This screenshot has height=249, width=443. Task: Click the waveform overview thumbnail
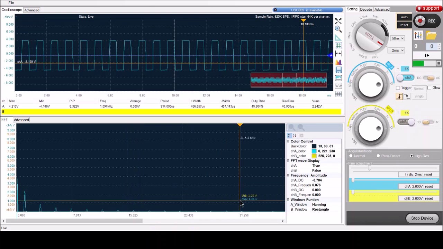click(289, 80)
